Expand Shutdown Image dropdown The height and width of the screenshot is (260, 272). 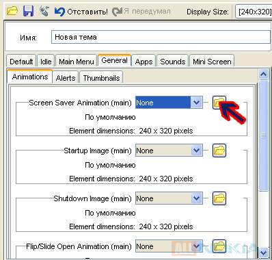tap(196, 198)
